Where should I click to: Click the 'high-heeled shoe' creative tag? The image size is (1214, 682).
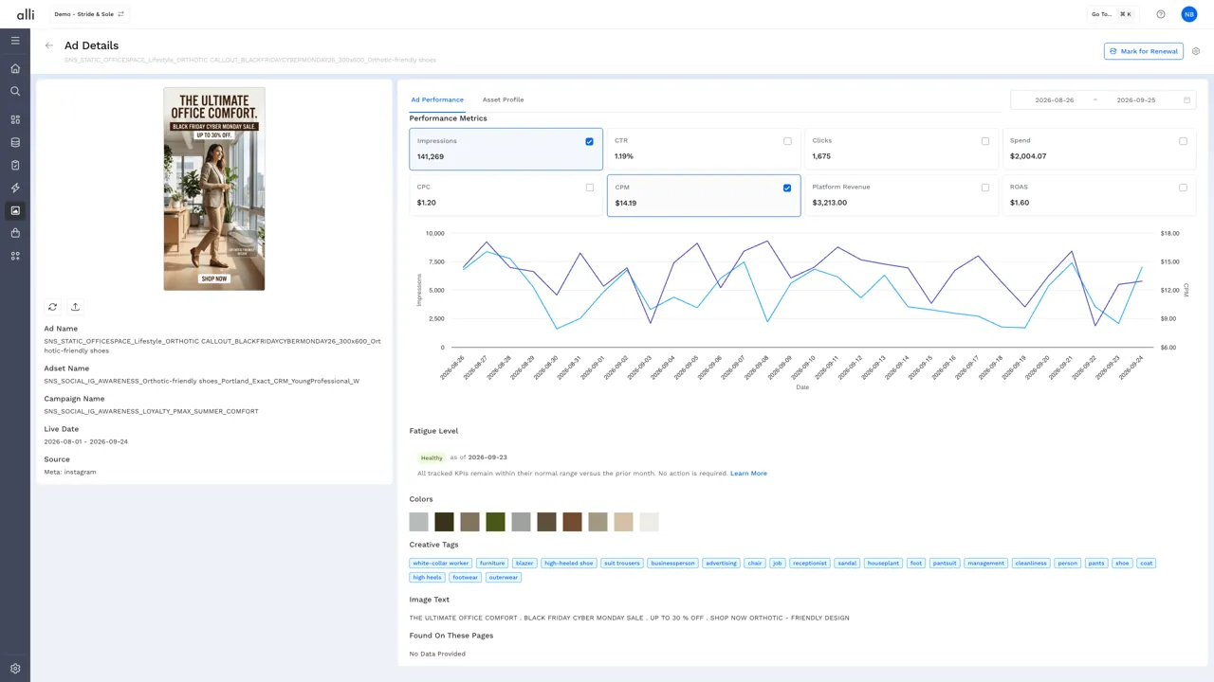coord(569,563)
